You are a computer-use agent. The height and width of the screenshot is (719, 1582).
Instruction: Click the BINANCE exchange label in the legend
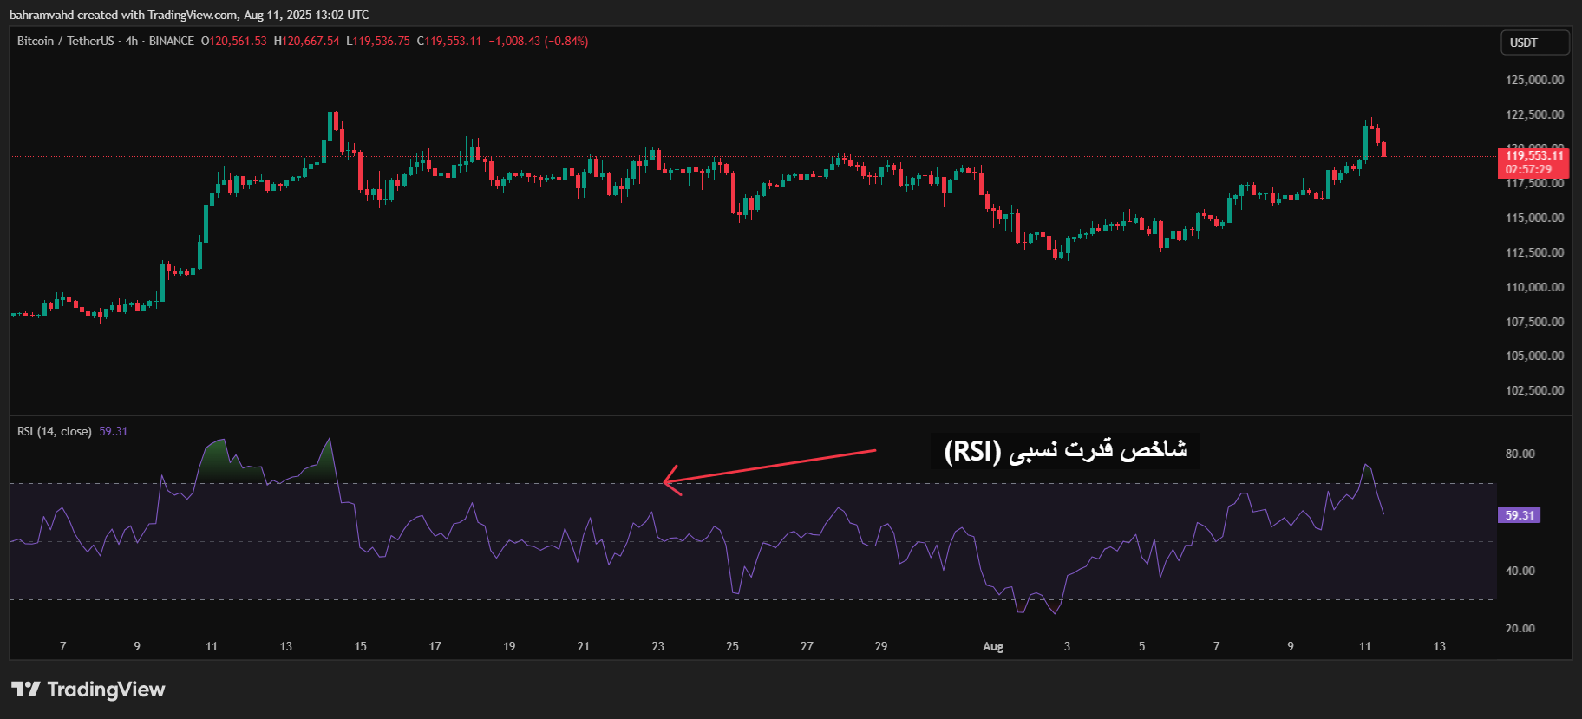click(171, 41)
